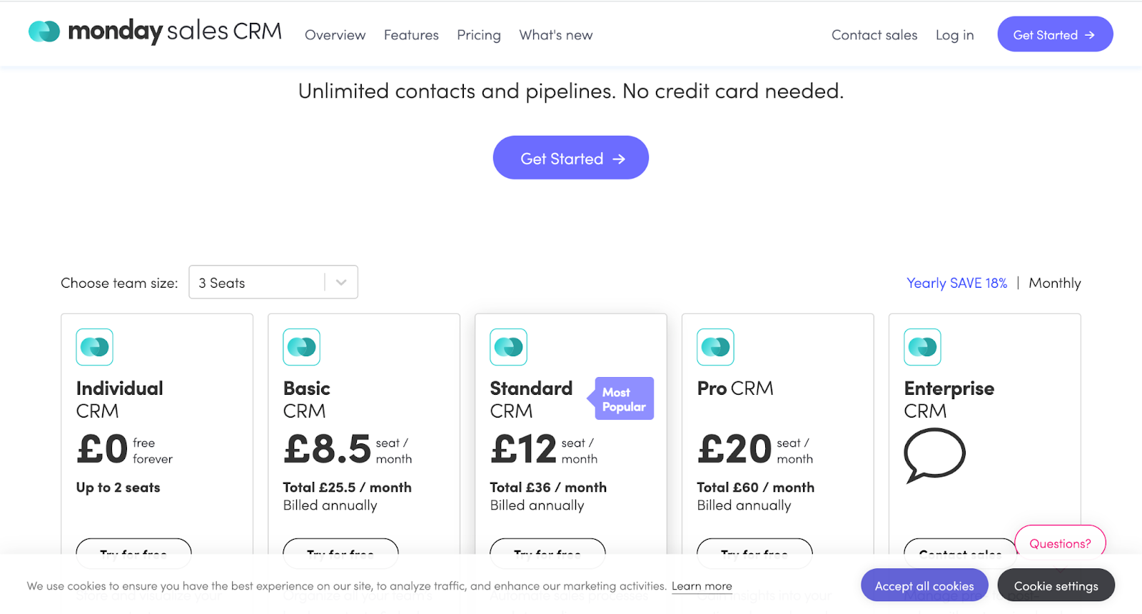Click the Pro CRM plan icon
1142x614 pixels.
(715, 347)
